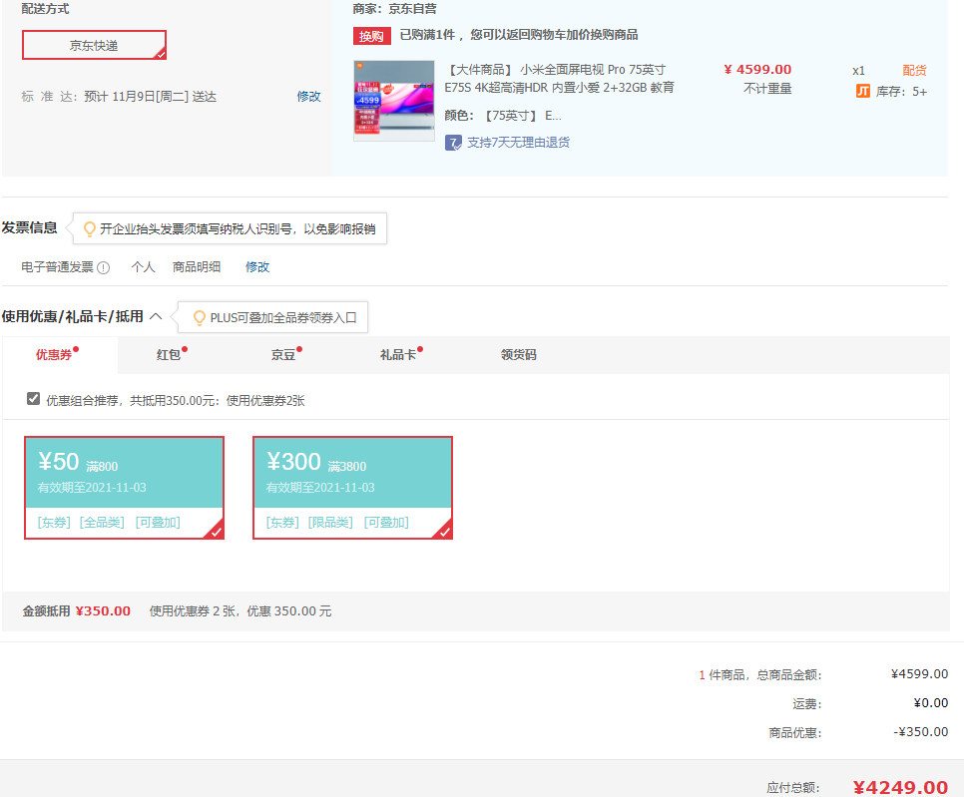964x797 pixels.
Task: Deselect the ¥300 满3800 coupon
Action: click(x=352, y=488)
